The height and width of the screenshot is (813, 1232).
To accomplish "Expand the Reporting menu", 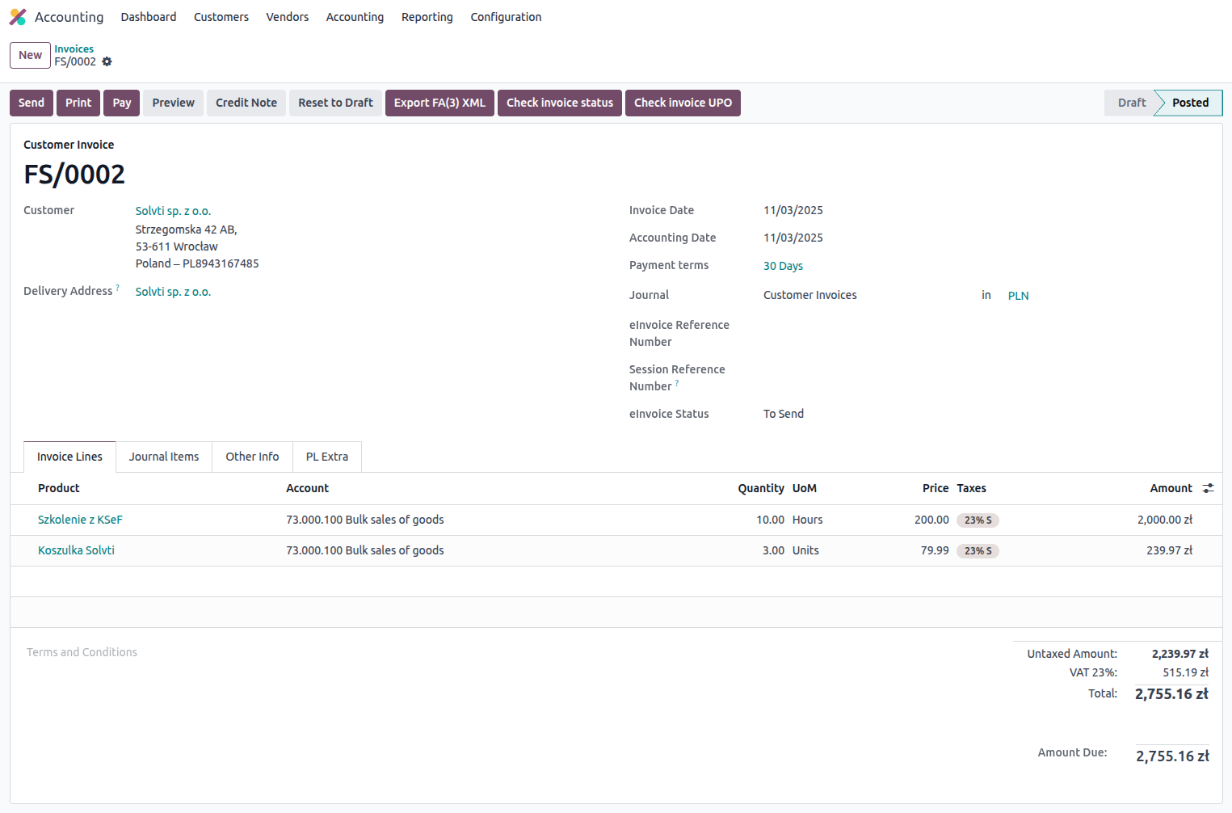I will [427, 17].
